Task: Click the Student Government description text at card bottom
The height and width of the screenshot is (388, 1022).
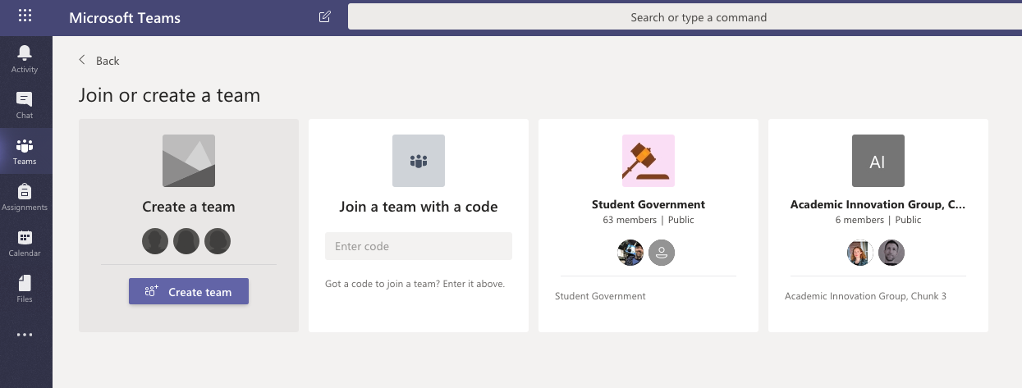Action: [600, 296]
